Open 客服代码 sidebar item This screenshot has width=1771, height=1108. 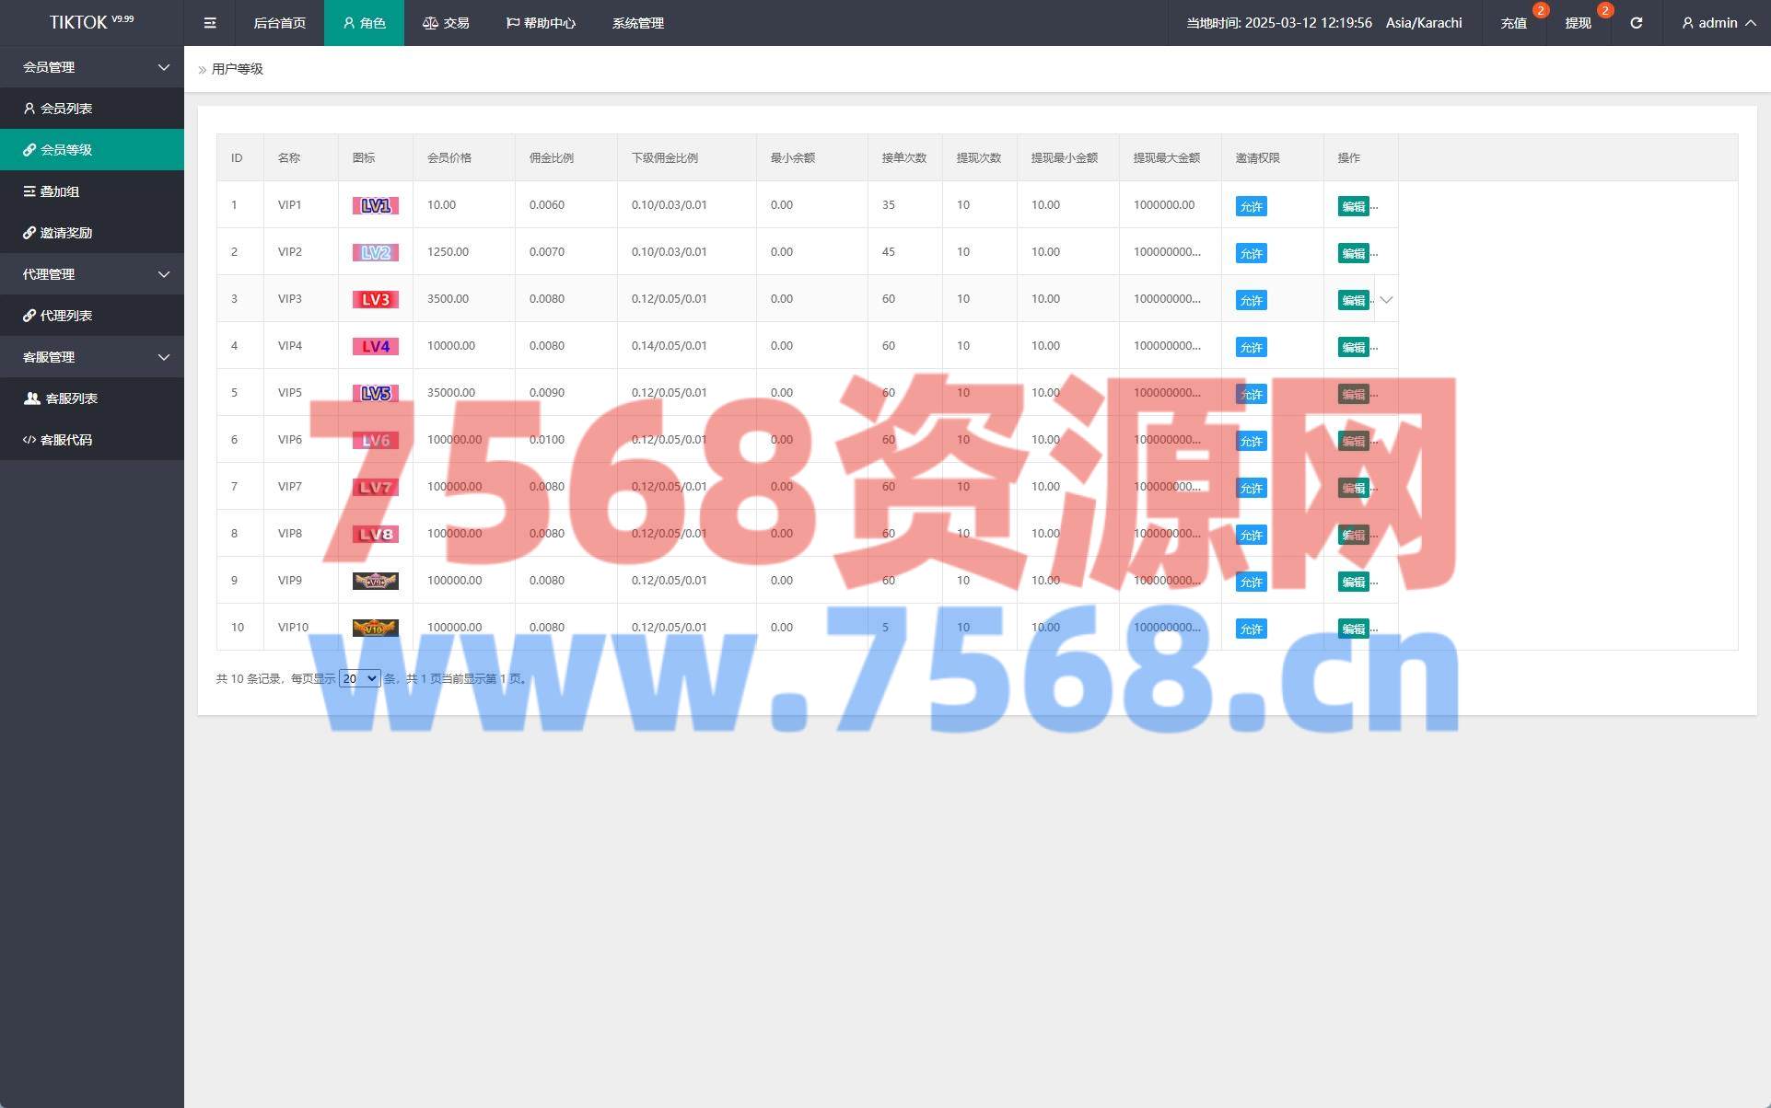65,440
